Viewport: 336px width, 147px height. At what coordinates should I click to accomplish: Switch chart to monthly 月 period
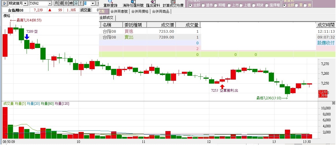[x=56, y=3]
